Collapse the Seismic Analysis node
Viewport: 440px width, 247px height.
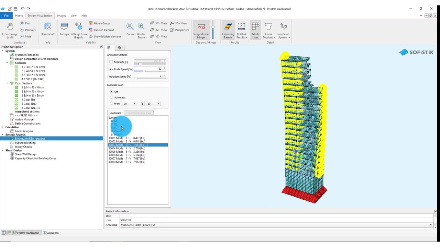2,135
